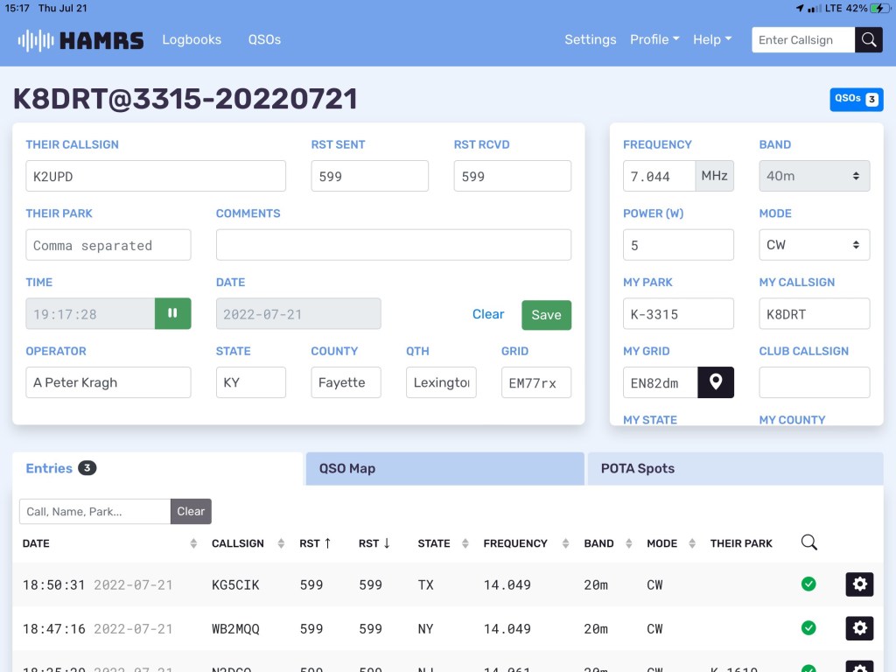Click the callsign search magnifier button
Screen dimensions: 896x672
coord(868,40)
